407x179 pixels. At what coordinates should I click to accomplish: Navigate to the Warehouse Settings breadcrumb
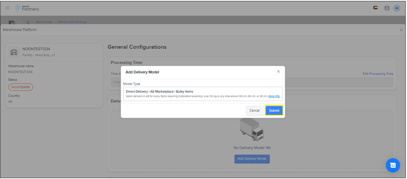pyautogui.click(x=72, y=22)
